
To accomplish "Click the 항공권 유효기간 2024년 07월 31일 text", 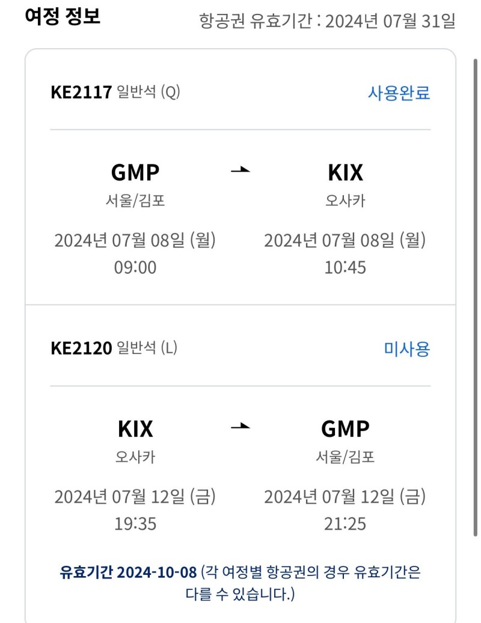I will click(x=327, y=20).
